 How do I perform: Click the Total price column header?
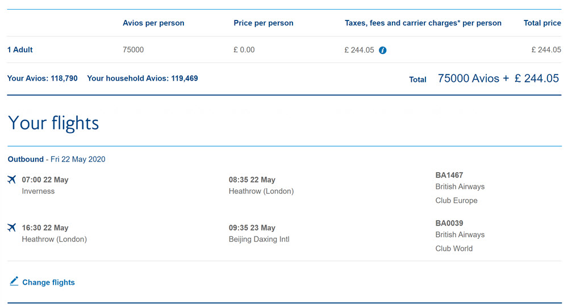point(542,23)
